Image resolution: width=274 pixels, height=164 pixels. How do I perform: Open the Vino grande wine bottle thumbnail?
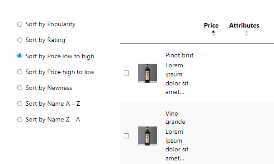point(147,136)
